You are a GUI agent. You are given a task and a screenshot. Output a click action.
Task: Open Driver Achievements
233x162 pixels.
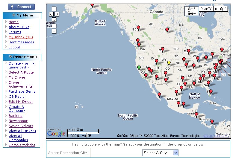point(21,84)
